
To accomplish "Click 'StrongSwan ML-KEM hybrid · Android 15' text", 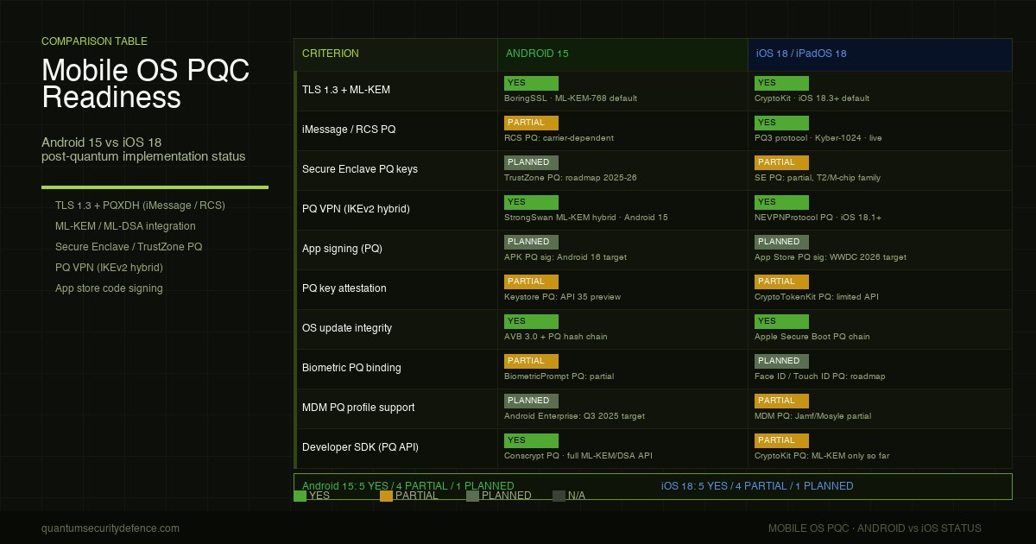I will click(x=586, y=218).
